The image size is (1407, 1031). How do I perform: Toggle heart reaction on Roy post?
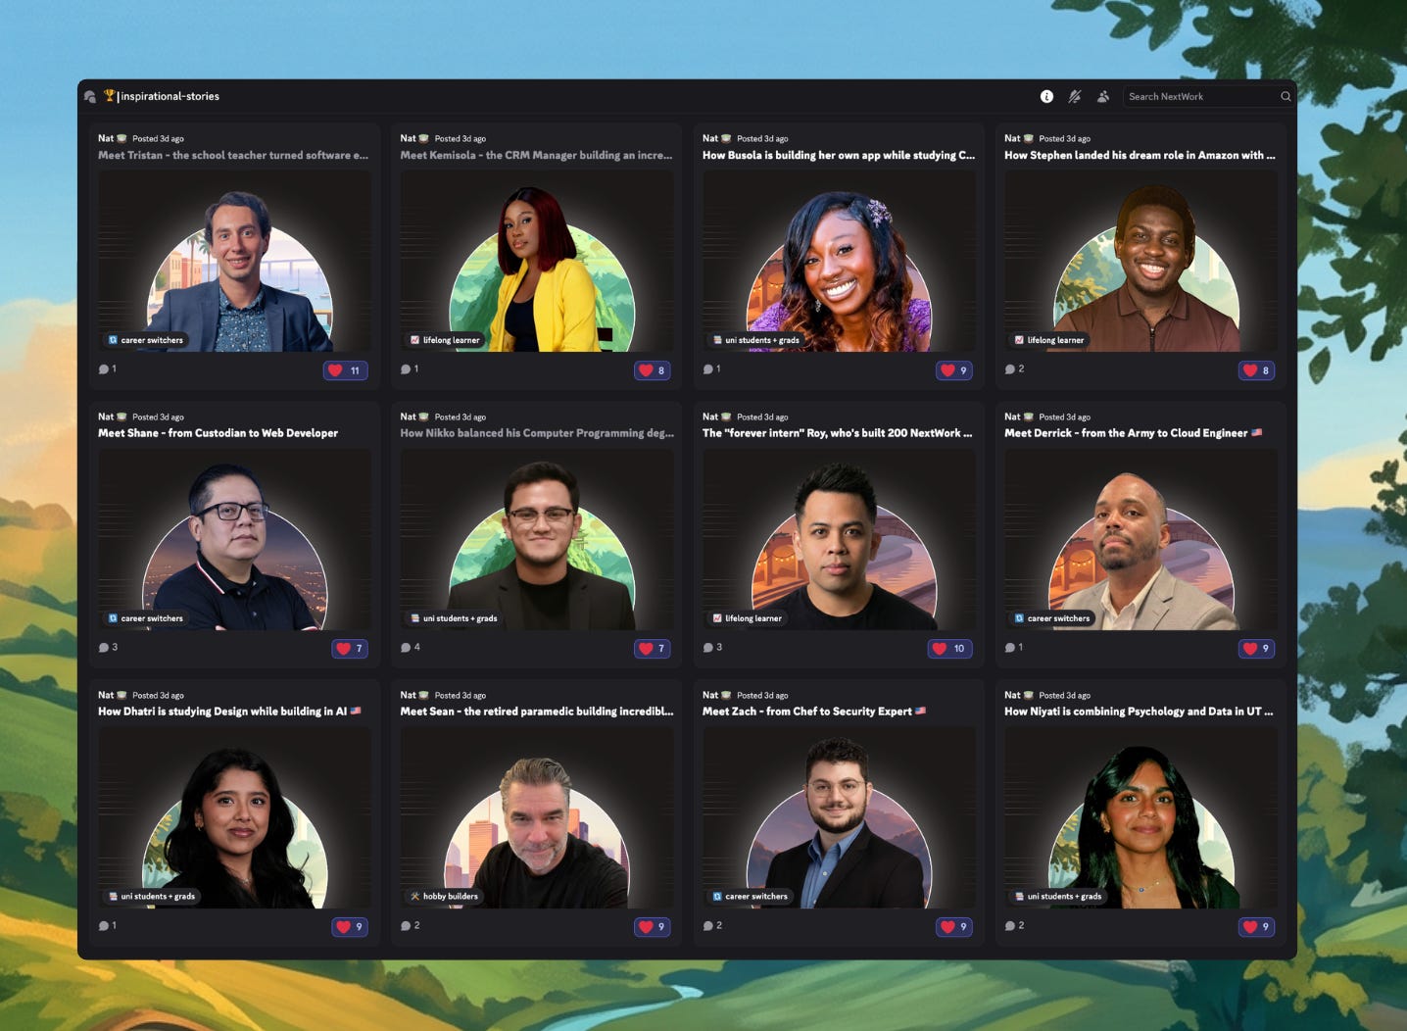[950, 649]
